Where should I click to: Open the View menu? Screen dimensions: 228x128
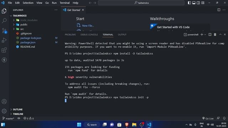pos(39,3)
